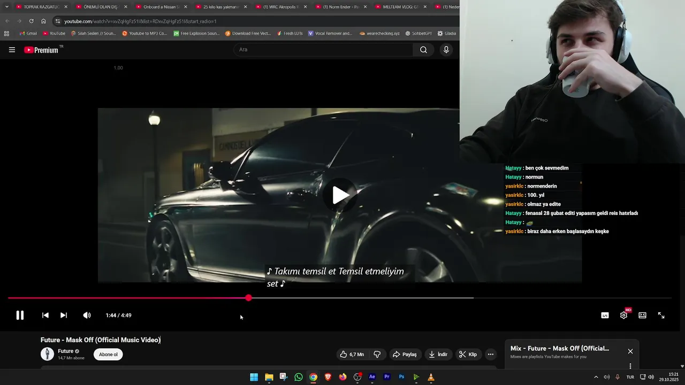Switch the TUR keyboard language indicator
685x385 pixels.
630,377
